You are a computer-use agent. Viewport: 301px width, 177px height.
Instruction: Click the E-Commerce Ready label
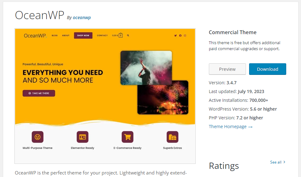coord(127,148)
